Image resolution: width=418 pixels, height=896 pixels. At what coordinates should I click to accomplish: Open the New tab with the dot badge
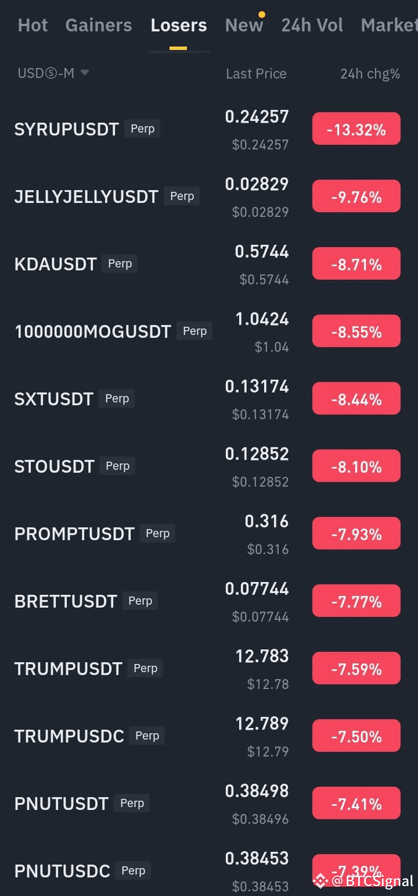point(244,25)
